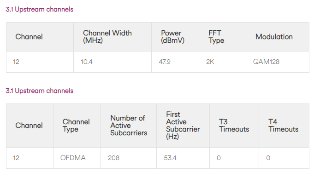Image resolution: width=314 pixels, height=178 pixels.
Task: Click the second '3.1 Upstream channels' heading
Action: (40, 91)
